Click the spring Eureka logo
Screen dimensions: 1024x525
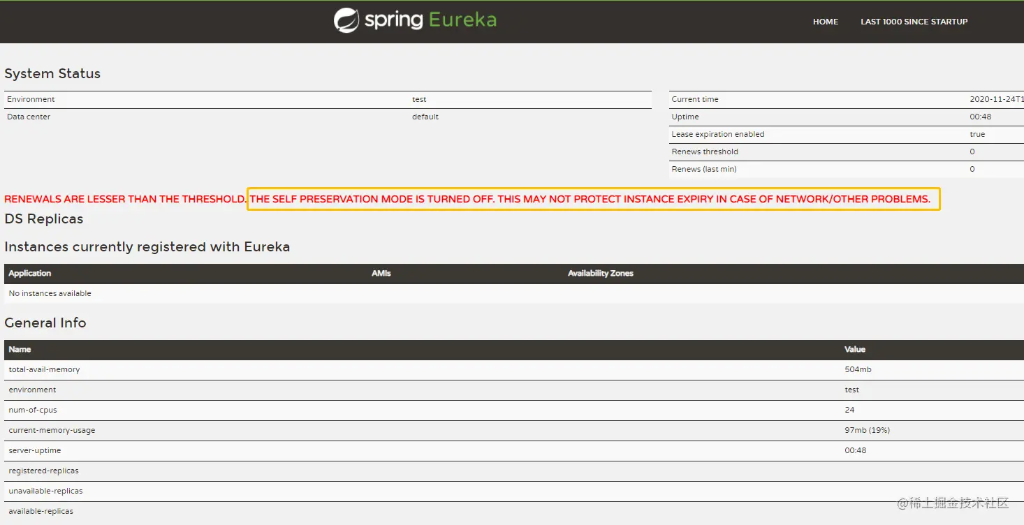[415, 20]
